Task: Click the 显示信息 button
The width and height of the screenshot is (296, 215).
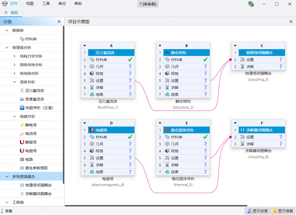Action: coord(283,211)
